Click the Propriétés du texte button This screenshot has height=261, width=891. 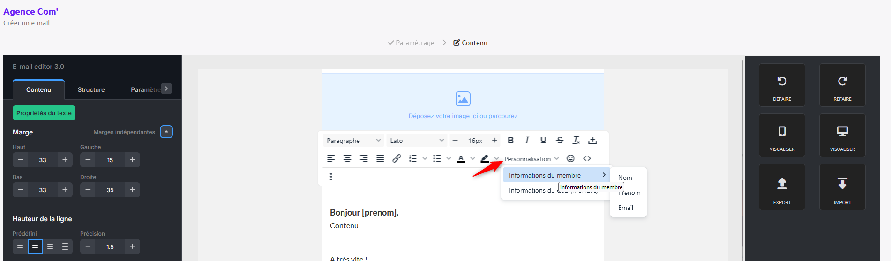pyautogui.click(x=44, y=113)
